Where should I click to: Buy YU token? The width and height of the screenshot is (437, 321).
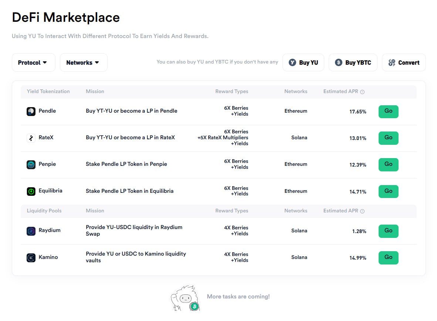pos(303,62)
